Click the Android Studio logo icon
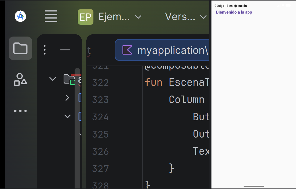The height and width of the screenshot is (189, 296). point(20,16)
